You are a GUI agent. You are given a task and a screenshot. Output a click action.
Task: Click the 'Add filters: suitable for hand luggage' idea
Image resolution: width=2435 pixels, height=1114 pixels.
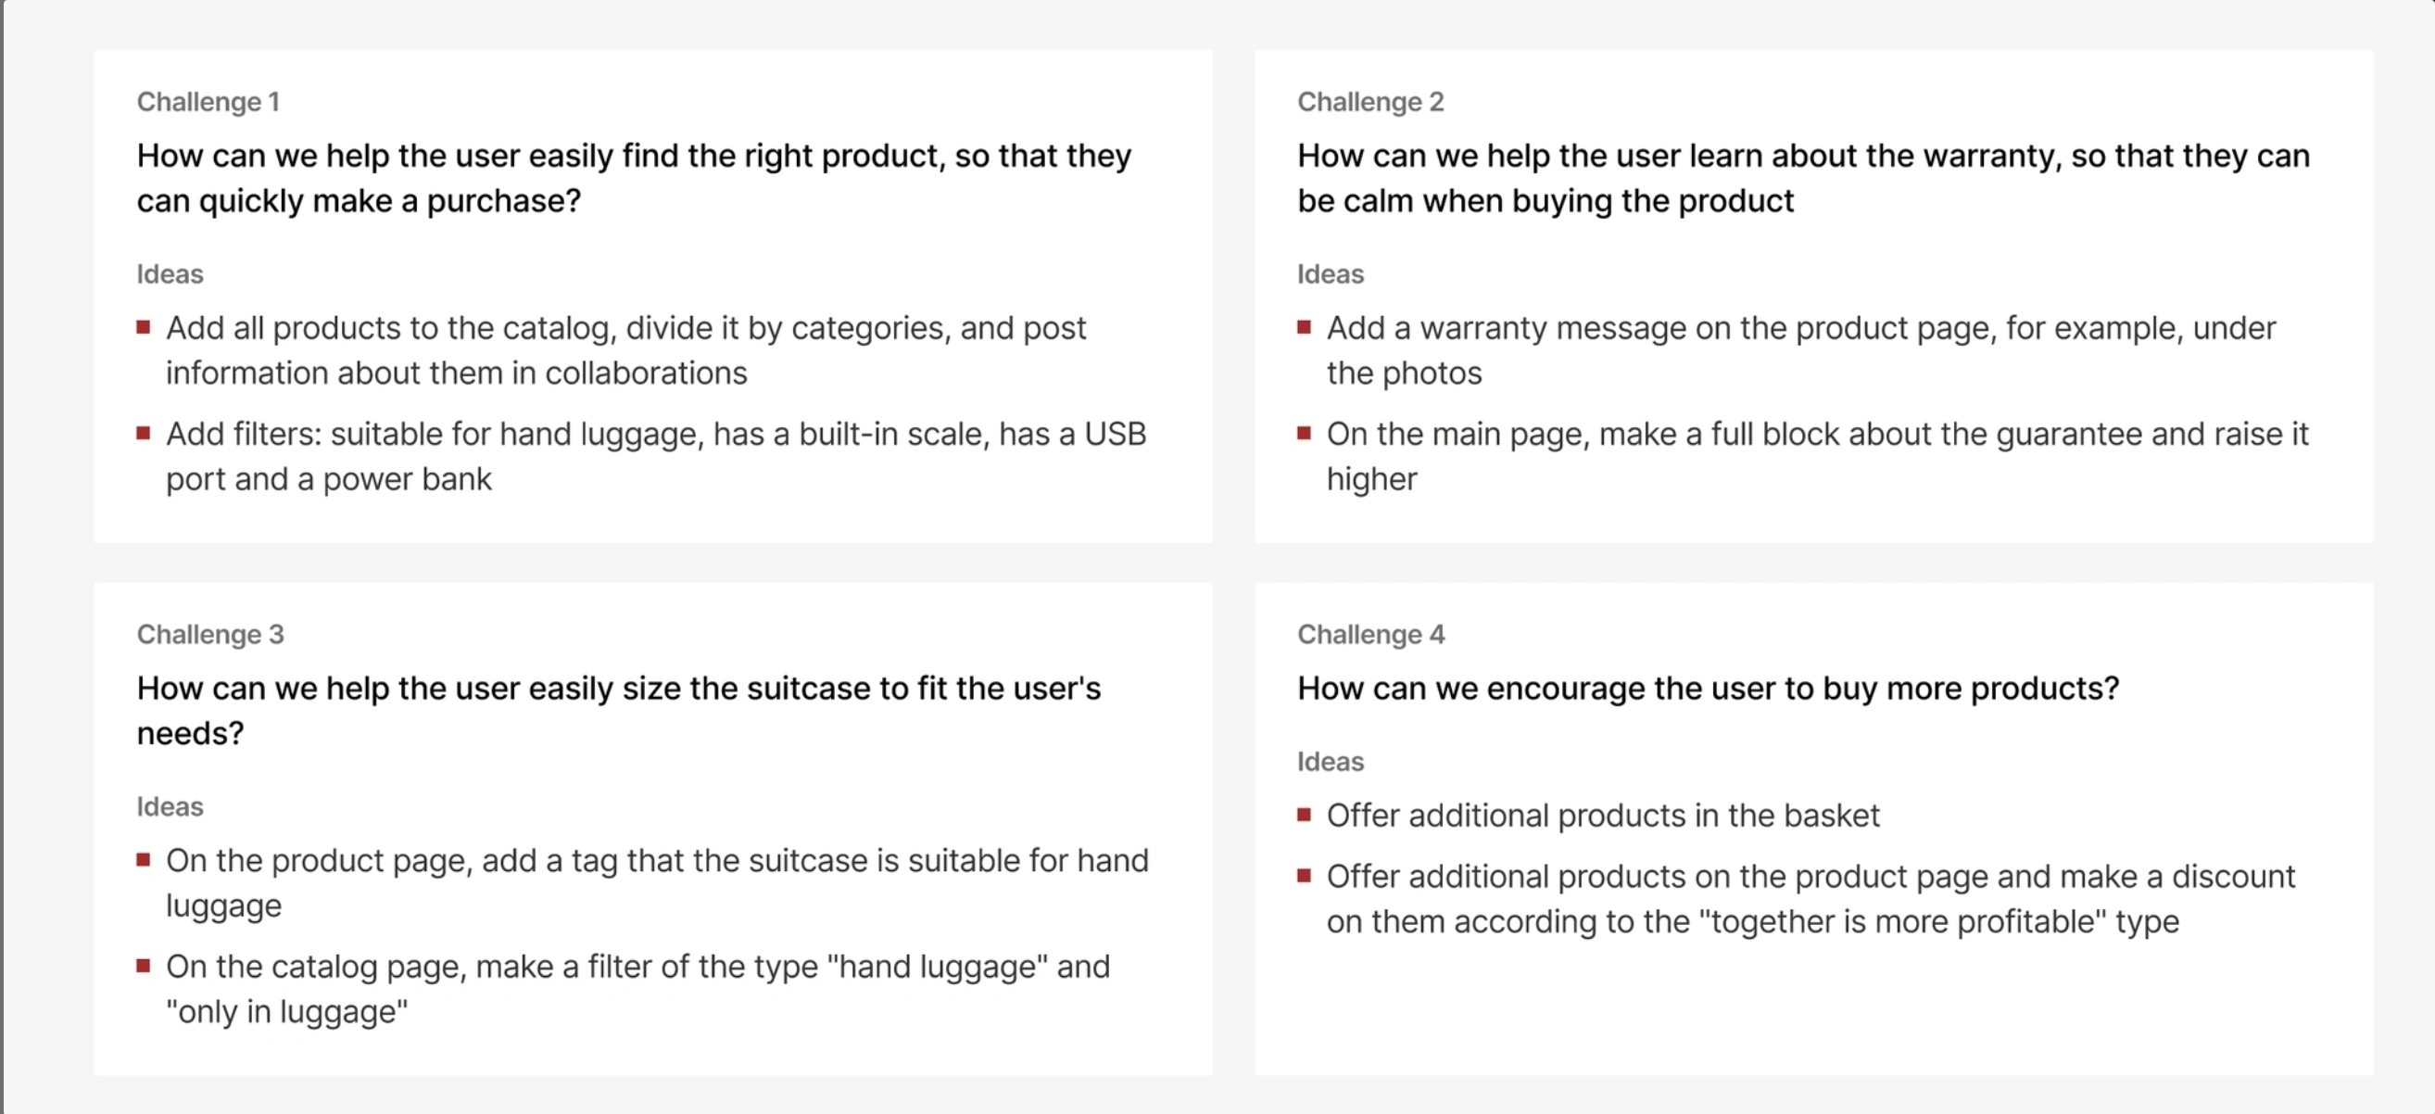tap(656, 456)
